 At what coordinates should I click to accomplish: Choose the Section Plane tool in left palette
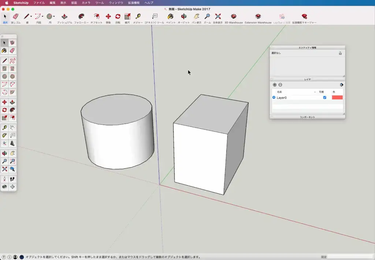click(x=12, y=187)
